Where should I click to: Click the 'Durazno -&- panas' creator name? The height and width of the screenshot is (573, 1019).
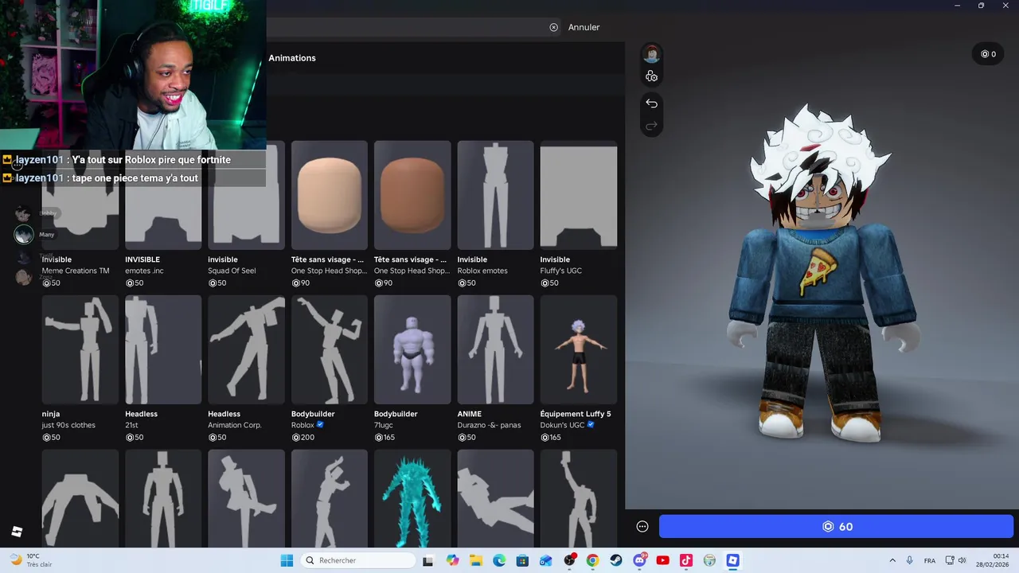[489, 425]
